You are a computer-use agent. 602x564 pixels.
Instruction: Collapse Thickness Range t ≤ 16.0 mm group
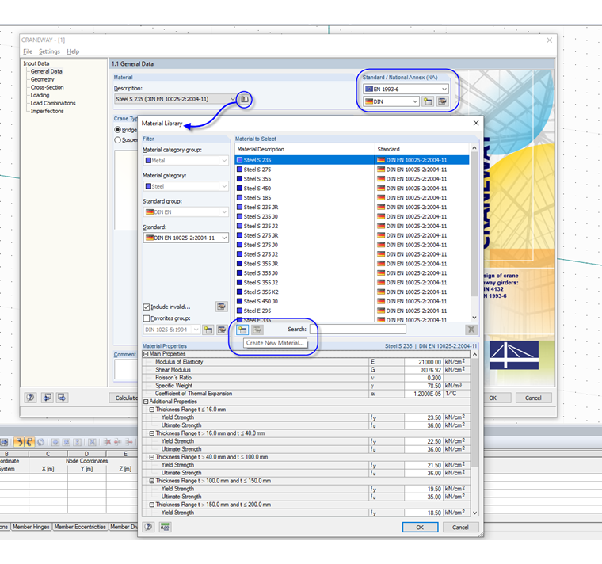click(151, 410)
